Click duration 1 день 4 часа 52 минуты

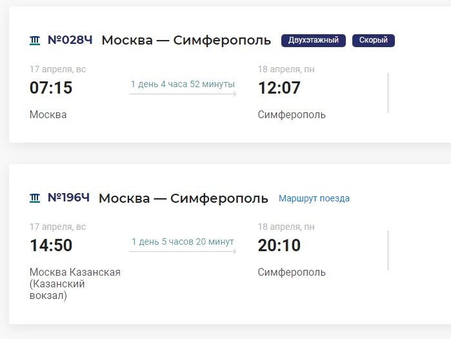183,85
